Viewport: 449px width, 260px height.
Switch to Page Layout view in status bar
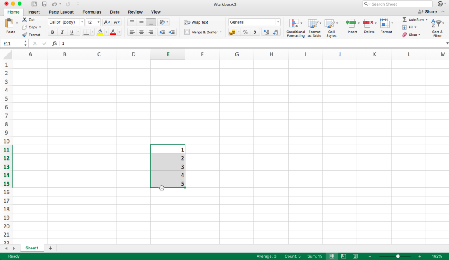coord(344,256)
